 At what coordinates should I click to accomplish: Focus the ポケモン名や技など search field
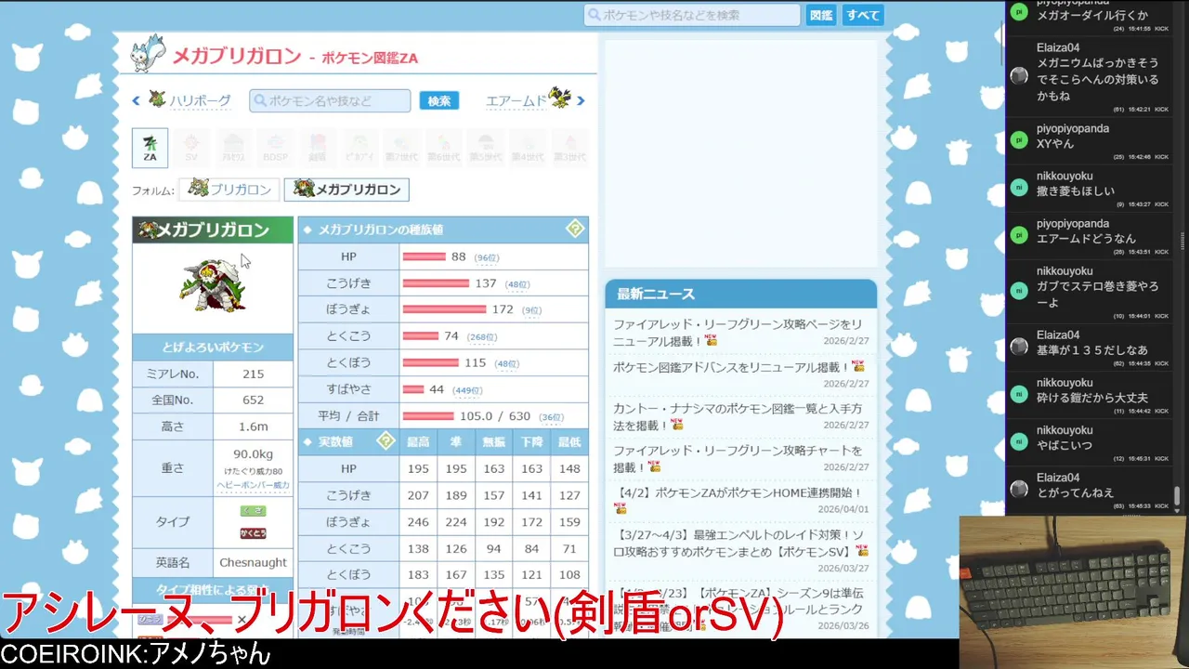tap(330, 100)
